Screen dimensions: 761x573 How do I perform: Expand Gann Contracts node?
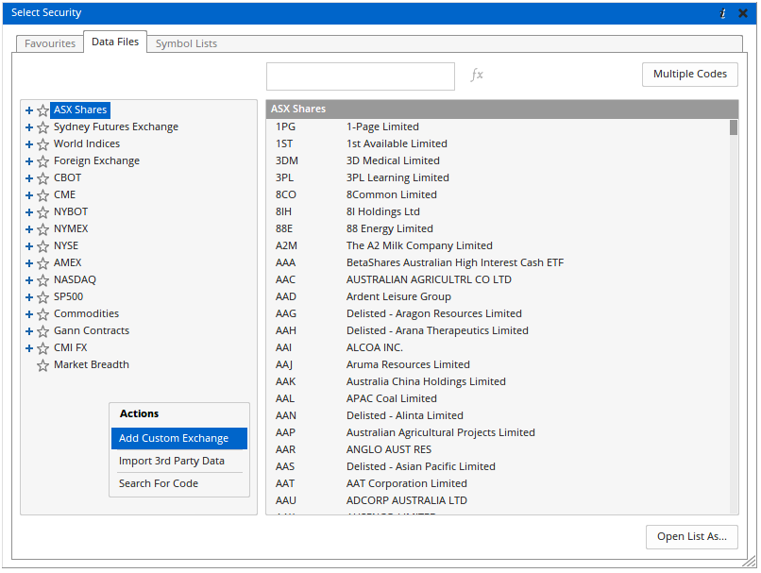coord(29,331)
